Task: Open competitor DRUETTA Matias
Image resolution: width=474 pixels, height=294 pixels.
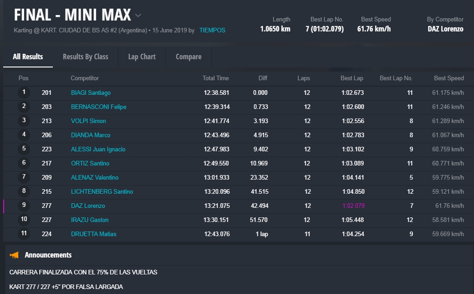Action: (x=93, y=234)
